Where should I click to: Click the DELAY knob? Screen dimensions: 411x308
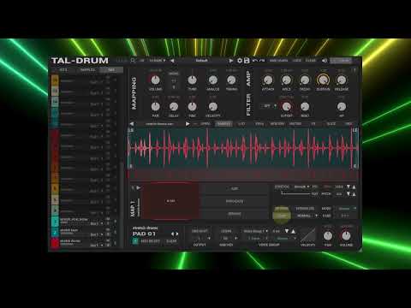point(174,107)
